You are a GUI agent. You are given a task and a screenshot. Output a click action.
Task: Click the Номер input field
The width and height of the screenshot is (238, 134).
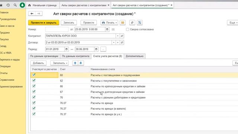57,29
